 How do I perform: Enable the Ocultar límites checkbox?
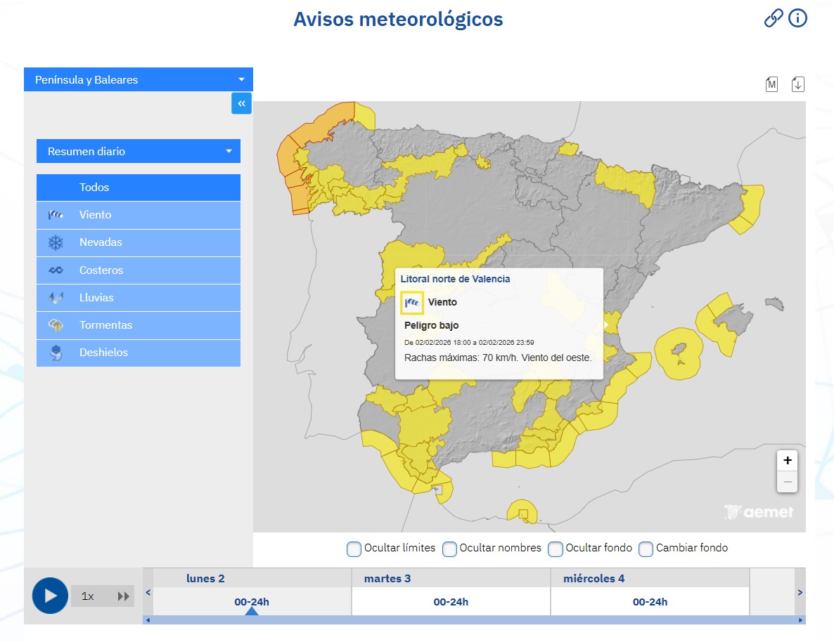(354, 549)
